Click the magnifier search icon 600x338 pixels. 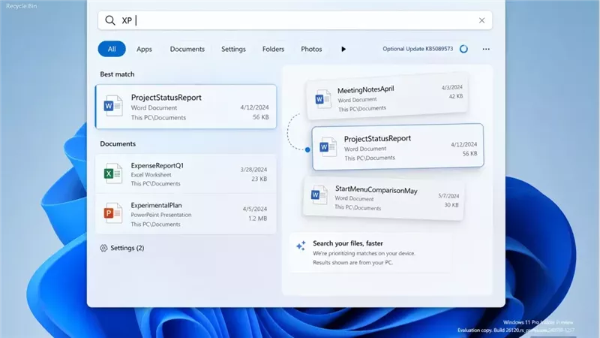pos(109,20)
